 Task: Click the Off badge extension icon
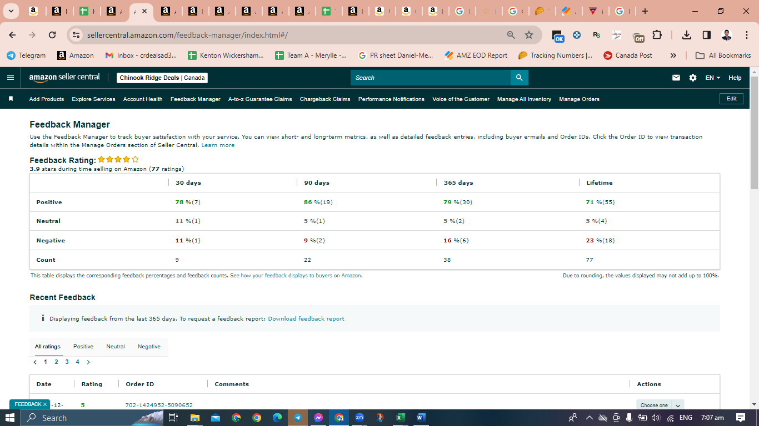(639, 36)
